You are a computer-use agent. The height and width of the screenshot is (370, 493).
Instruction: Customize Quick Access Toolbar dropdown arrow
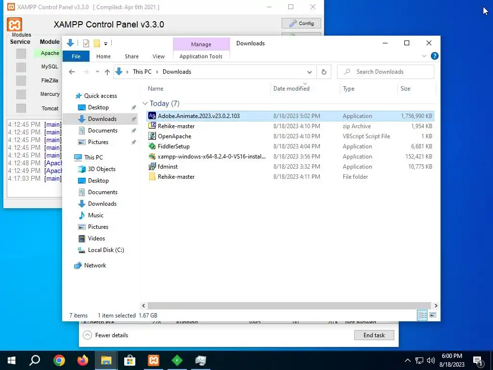(x=105, y=44)
